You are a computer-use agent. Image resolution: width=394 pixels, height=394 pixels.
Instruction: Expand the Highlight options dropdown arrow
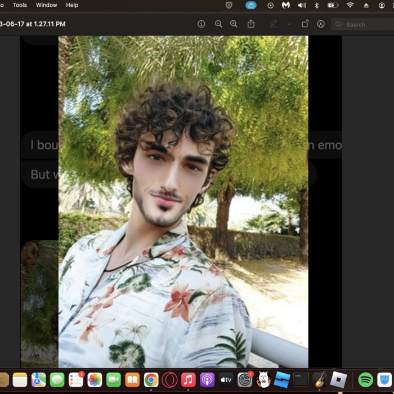[289, 24]
